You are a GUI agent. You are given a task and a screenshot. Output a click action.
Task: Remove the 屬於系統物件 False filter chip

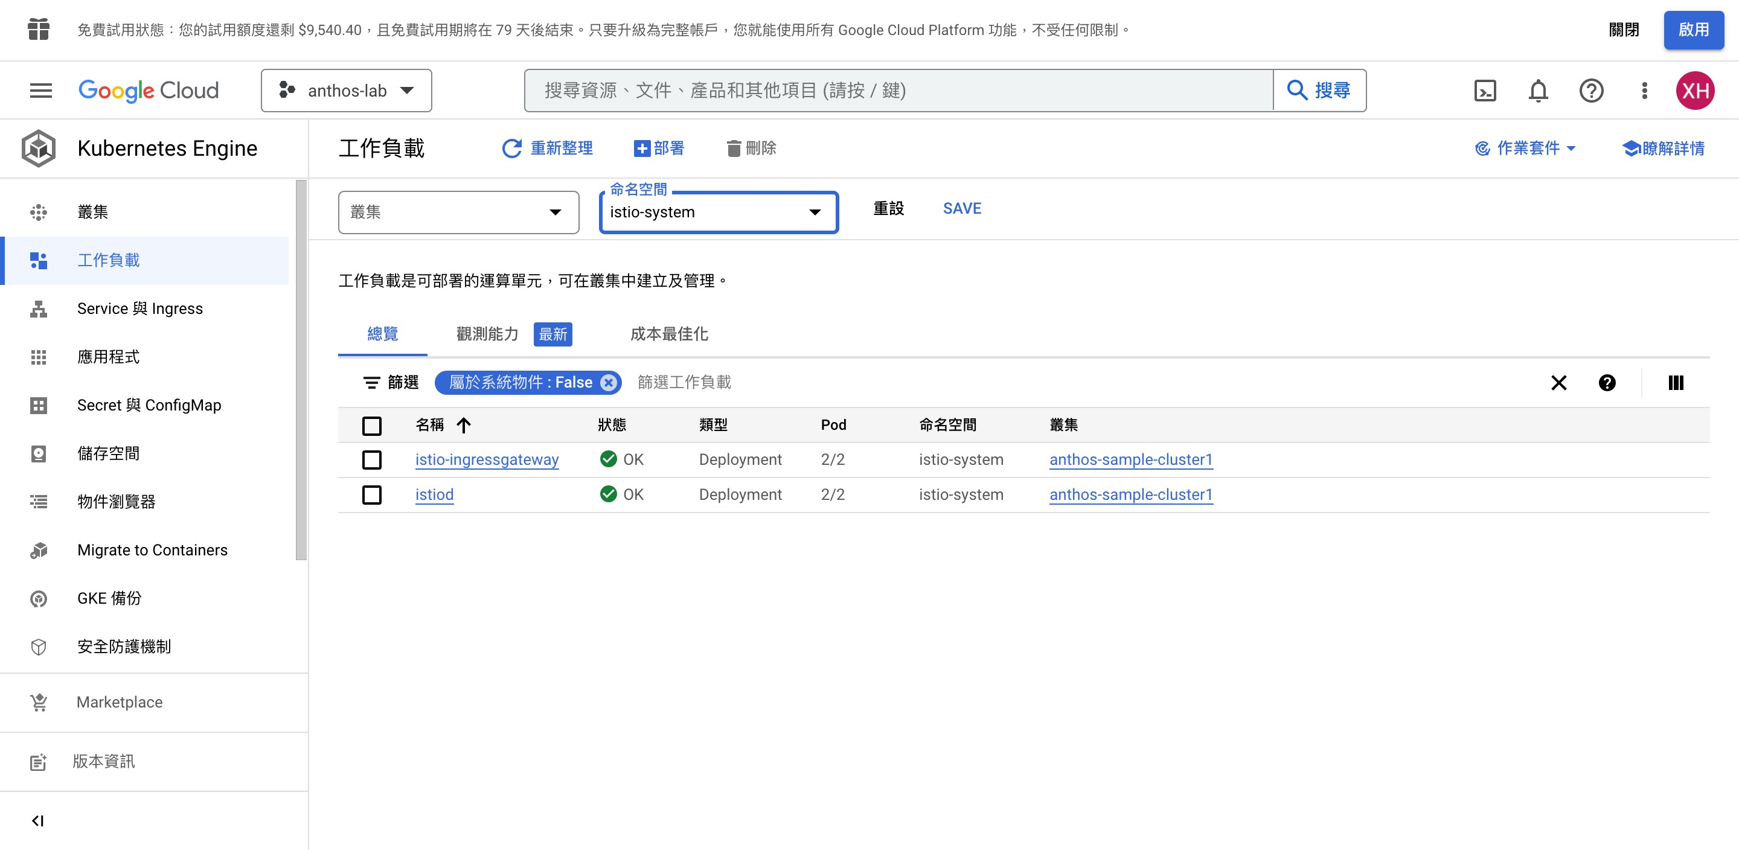coord(609,383)
